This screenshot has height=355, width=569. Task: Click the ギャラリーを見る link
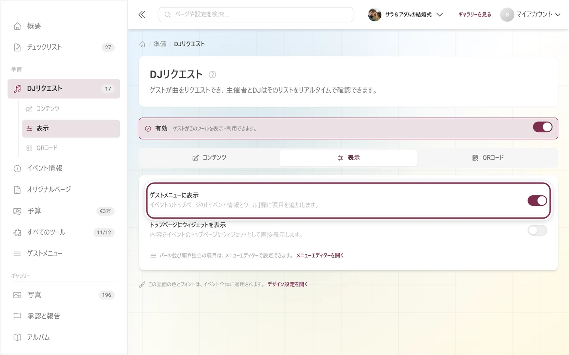475,15
